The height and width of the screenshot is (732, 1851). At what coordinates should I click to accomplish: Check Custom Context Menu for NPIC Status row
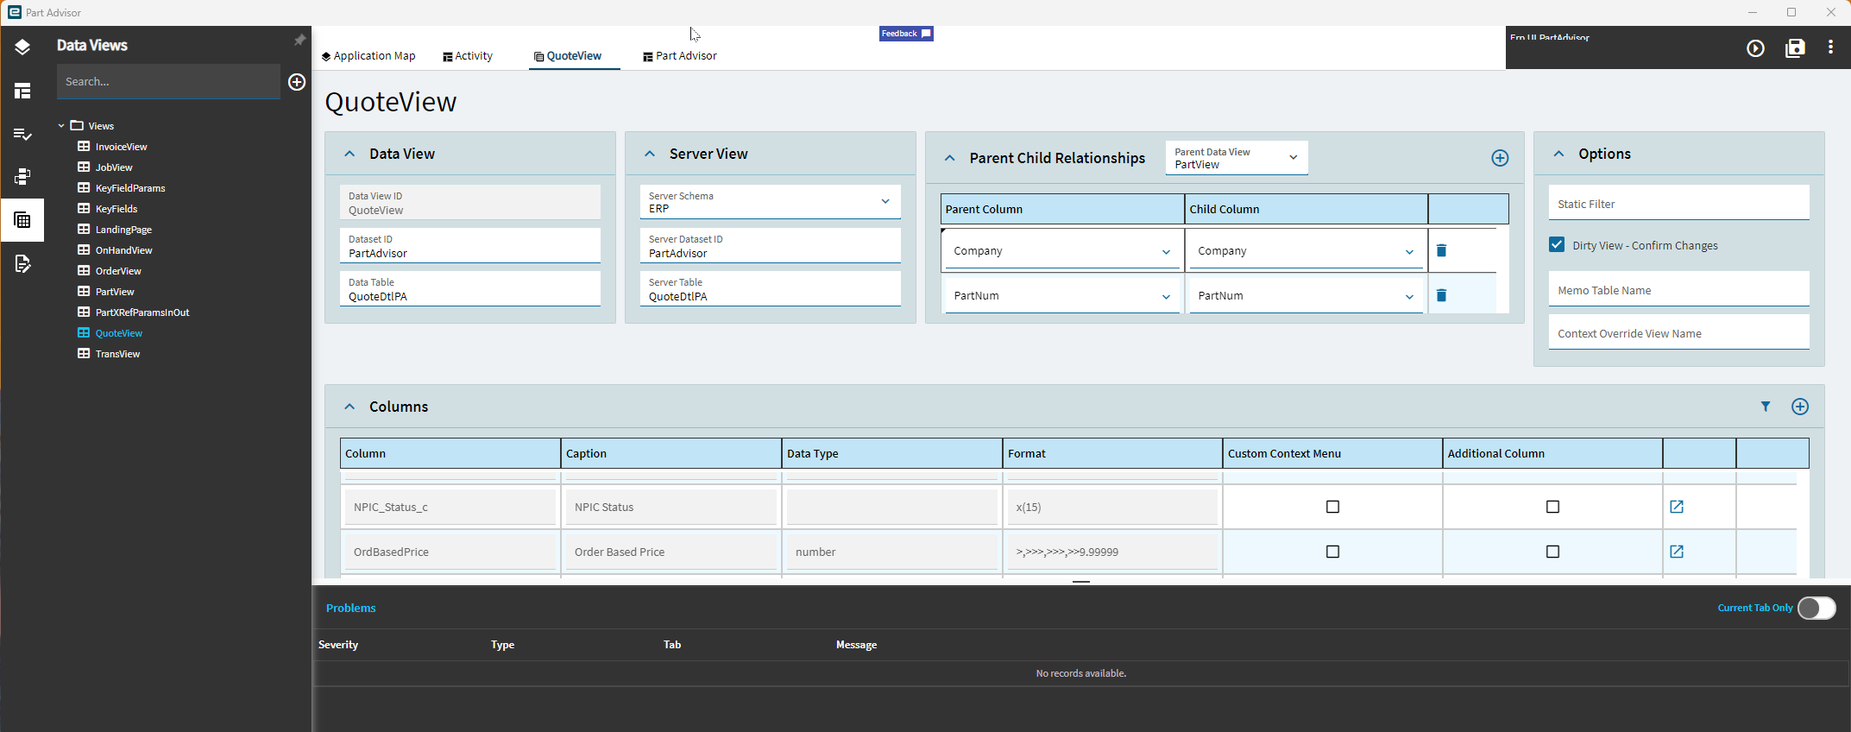(1332, 507)
